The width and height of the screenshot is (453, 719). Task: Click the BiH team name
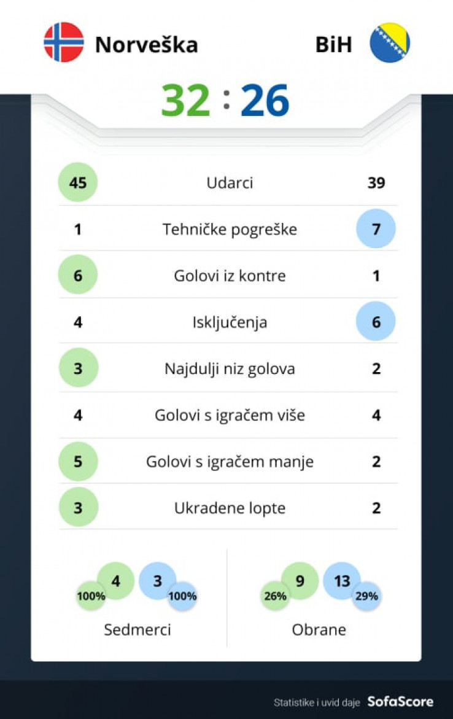[x=334, y=44]
